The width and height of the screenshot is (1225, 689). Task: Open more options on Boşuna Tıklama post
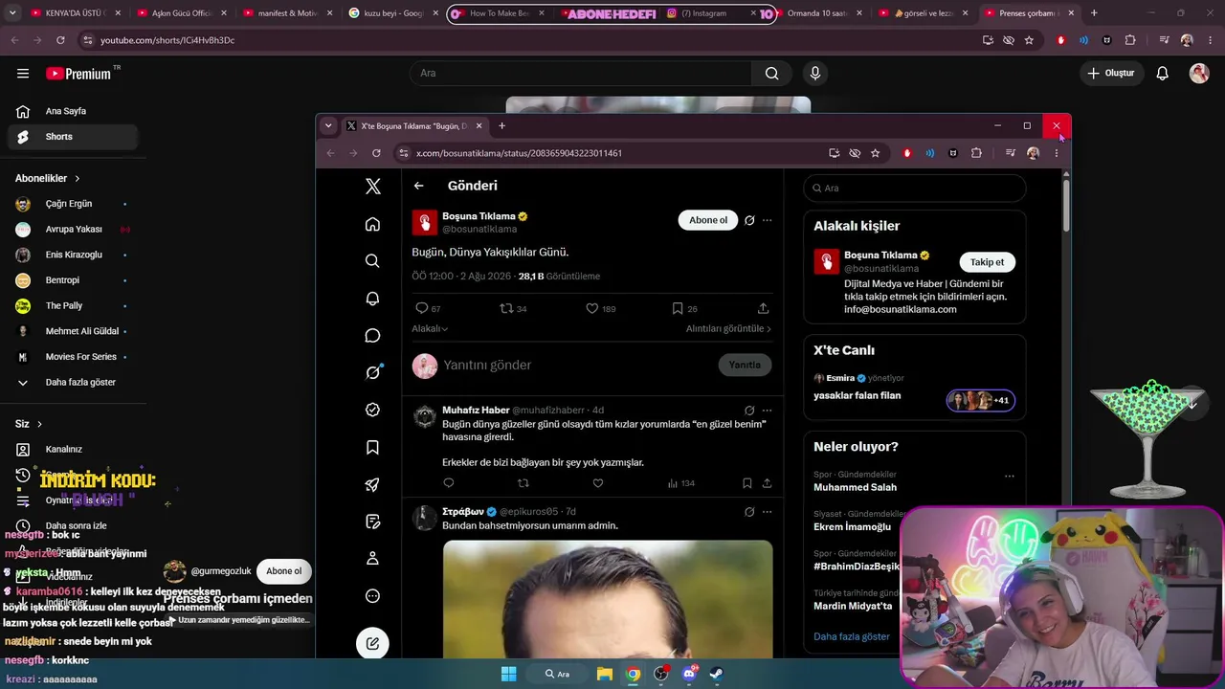click(767, 220)
